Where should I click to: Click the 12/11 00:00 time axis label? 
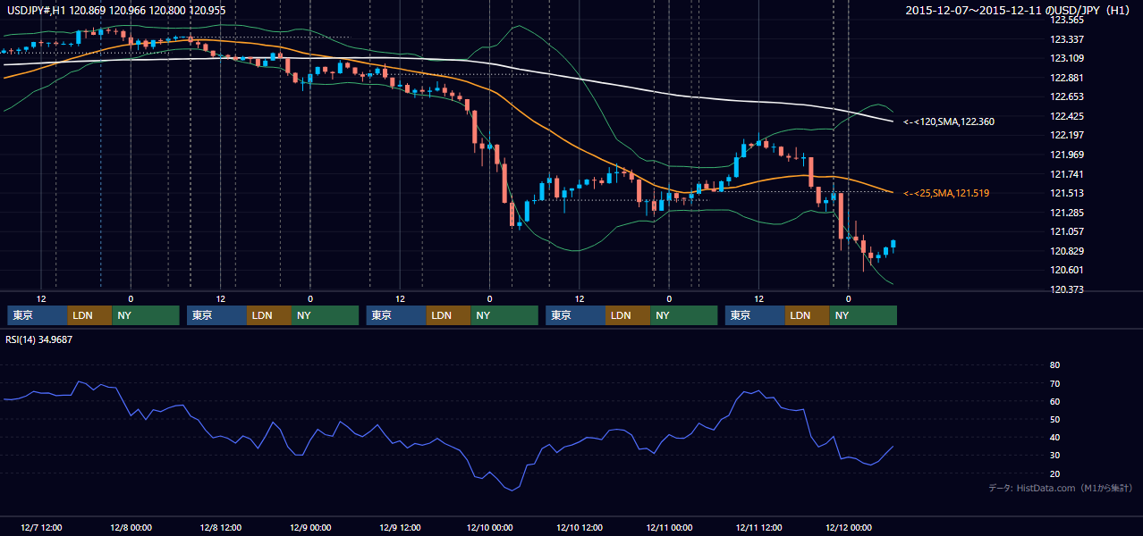[x=669, y=527]
